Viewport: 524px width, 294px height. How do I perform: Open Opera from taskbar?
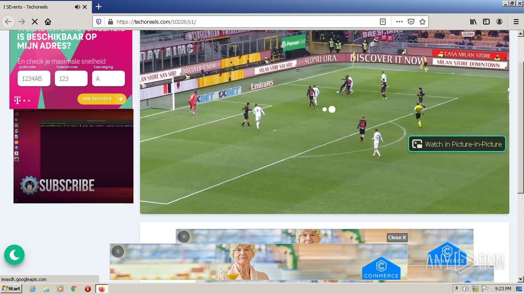coord(88,289)
